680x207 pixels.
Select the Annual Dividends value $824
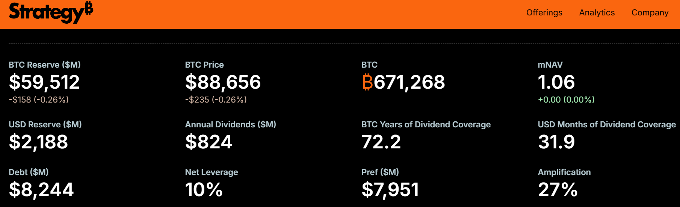coord(209,142)
